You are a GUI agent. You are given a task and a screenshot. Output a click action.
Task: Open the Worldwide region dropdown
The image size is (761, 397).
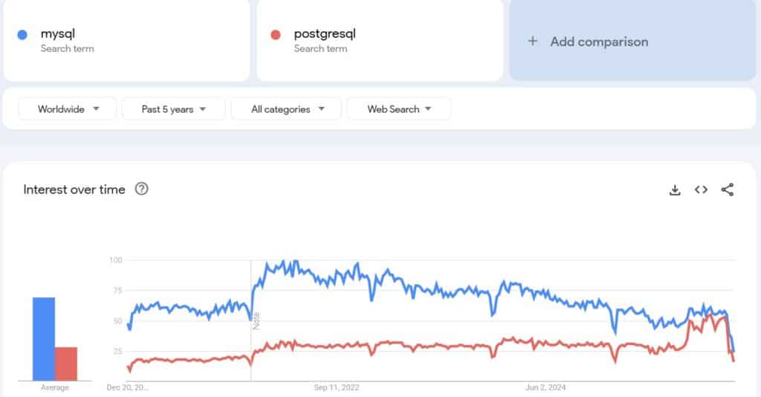[68, 109]
